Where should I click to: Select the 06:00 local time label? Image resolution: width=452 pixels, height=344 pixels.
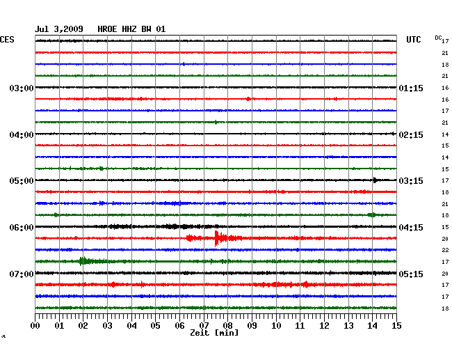click(22, 228)
